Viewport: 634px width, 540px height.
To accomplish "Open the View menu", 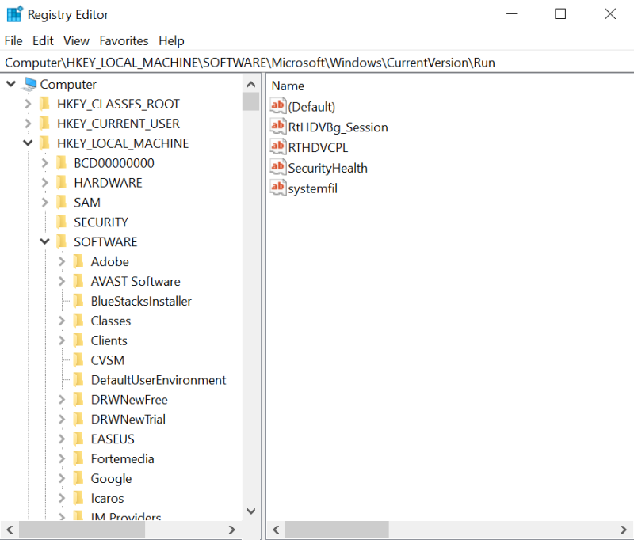I will 76,41.
